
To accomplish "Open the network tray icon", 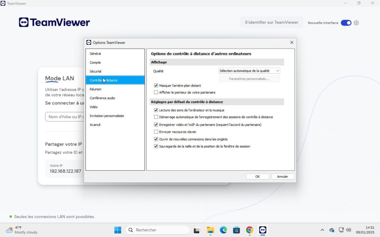I will coord(341,230).
